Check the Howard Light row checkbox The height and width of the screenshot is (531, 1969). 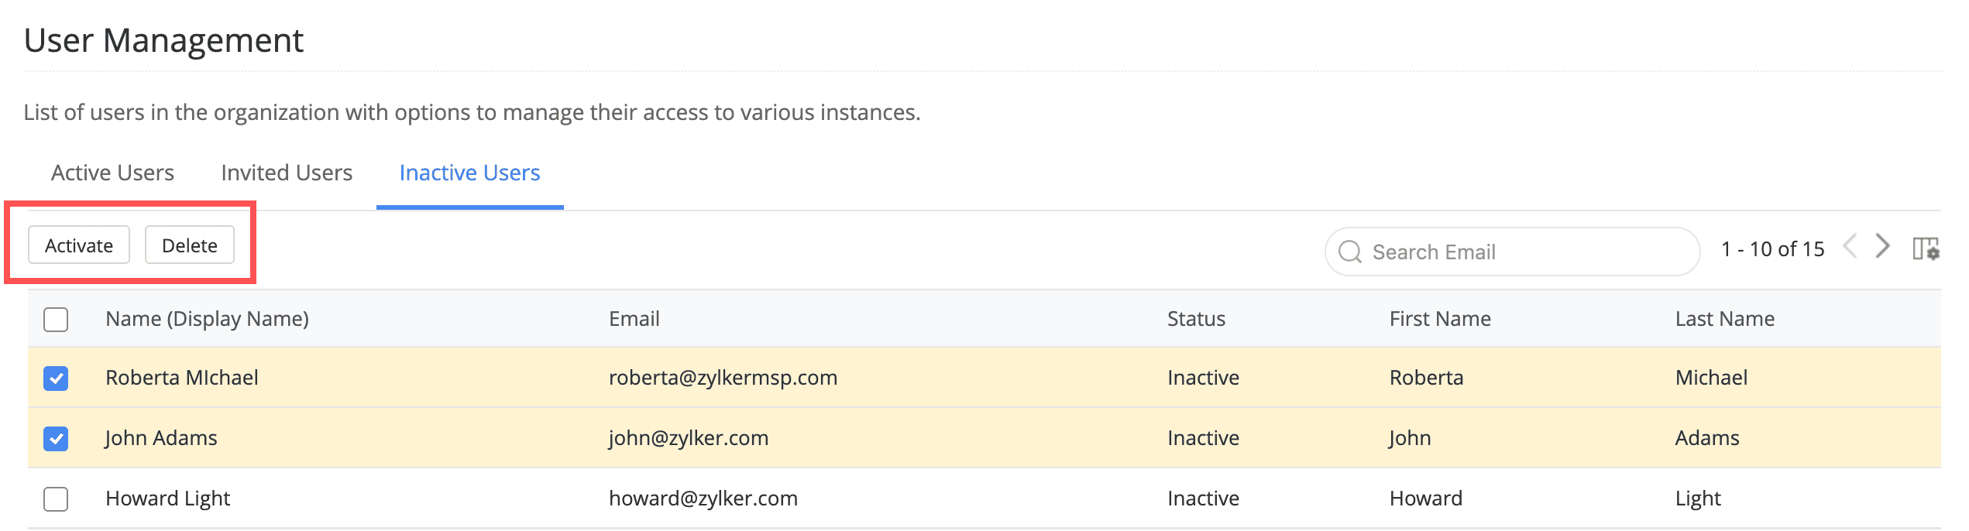tap(56, 499)
